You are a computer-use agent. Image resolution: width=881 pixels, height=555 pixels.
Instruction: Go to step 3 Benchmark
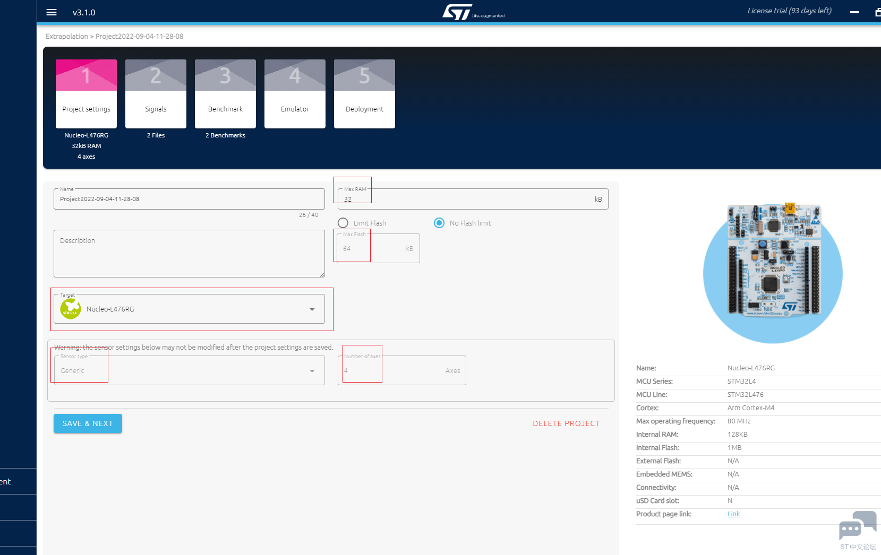pyautogui.click(x=225, y=94)
